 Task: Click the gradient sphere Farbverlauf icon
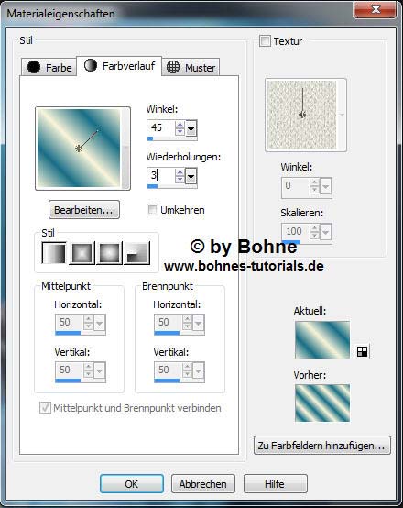(91, 65)
